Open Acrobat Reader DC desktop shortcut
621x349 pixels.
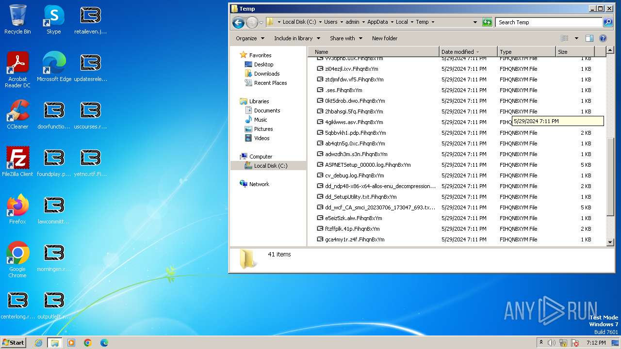17,70
